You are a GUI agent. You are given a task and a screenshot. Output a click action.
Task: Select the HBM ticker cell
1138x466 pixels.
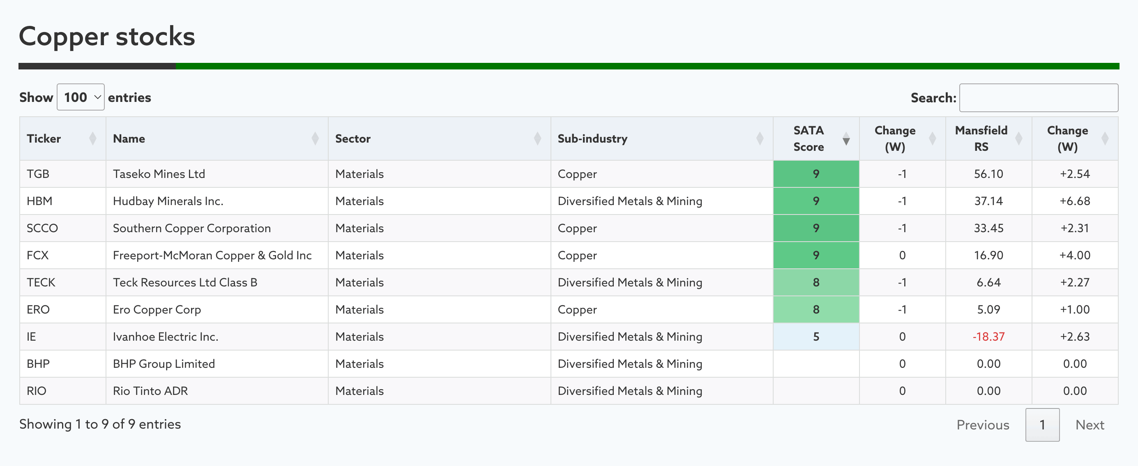coord(63,201)
